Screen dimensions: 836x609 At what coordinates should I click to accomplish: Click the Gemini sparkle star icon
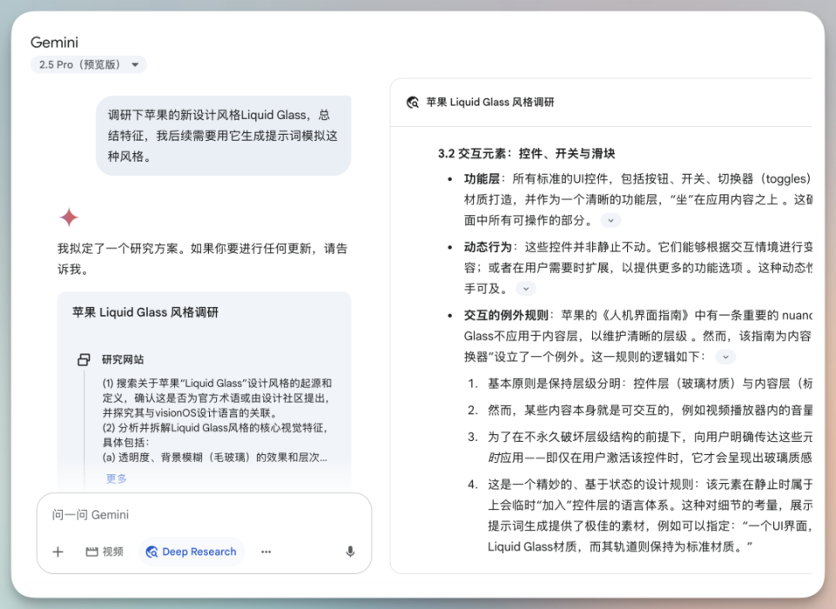click(x=69, y=217)
